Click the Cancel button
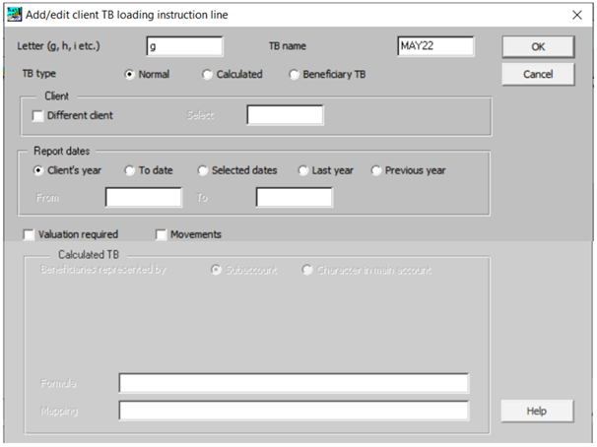The width and height of the screenshot is (597, 447). 538,74
